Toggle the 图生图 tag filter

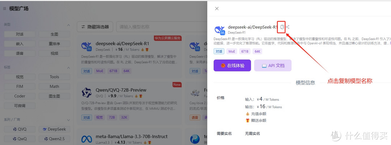click(54, 96)
